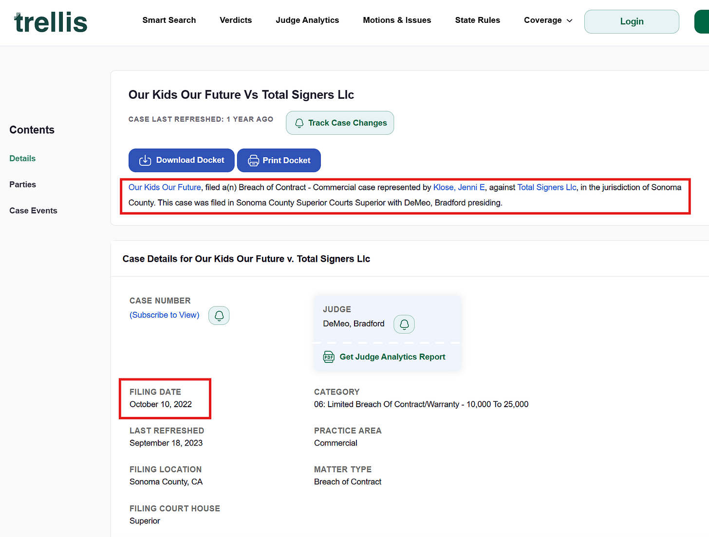Click the PDF icon for Judge Analytics Report
This screenshot has height=537, width=709.
(329, 357)
